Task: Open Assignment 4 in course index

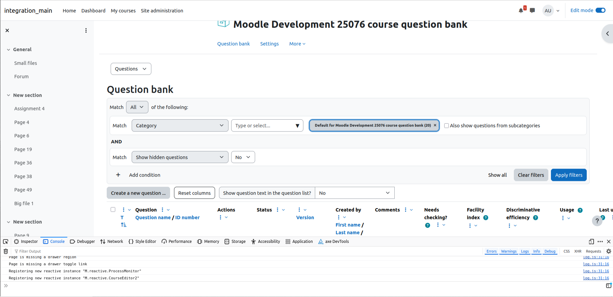Action: (29, 109)
